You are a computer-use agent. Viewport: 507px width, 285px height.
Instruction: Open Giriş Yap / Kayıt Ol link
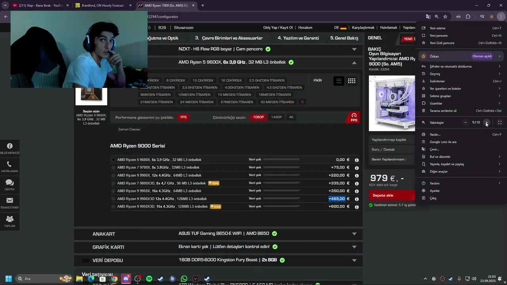tap(278, 28)
